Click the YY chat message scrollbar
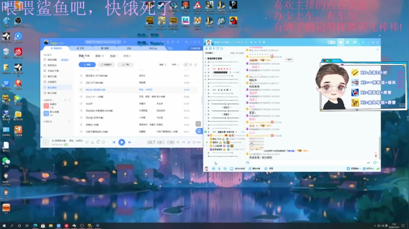This screenshot has height=229, width=409. pyautogui.click(x=379, y=149)
